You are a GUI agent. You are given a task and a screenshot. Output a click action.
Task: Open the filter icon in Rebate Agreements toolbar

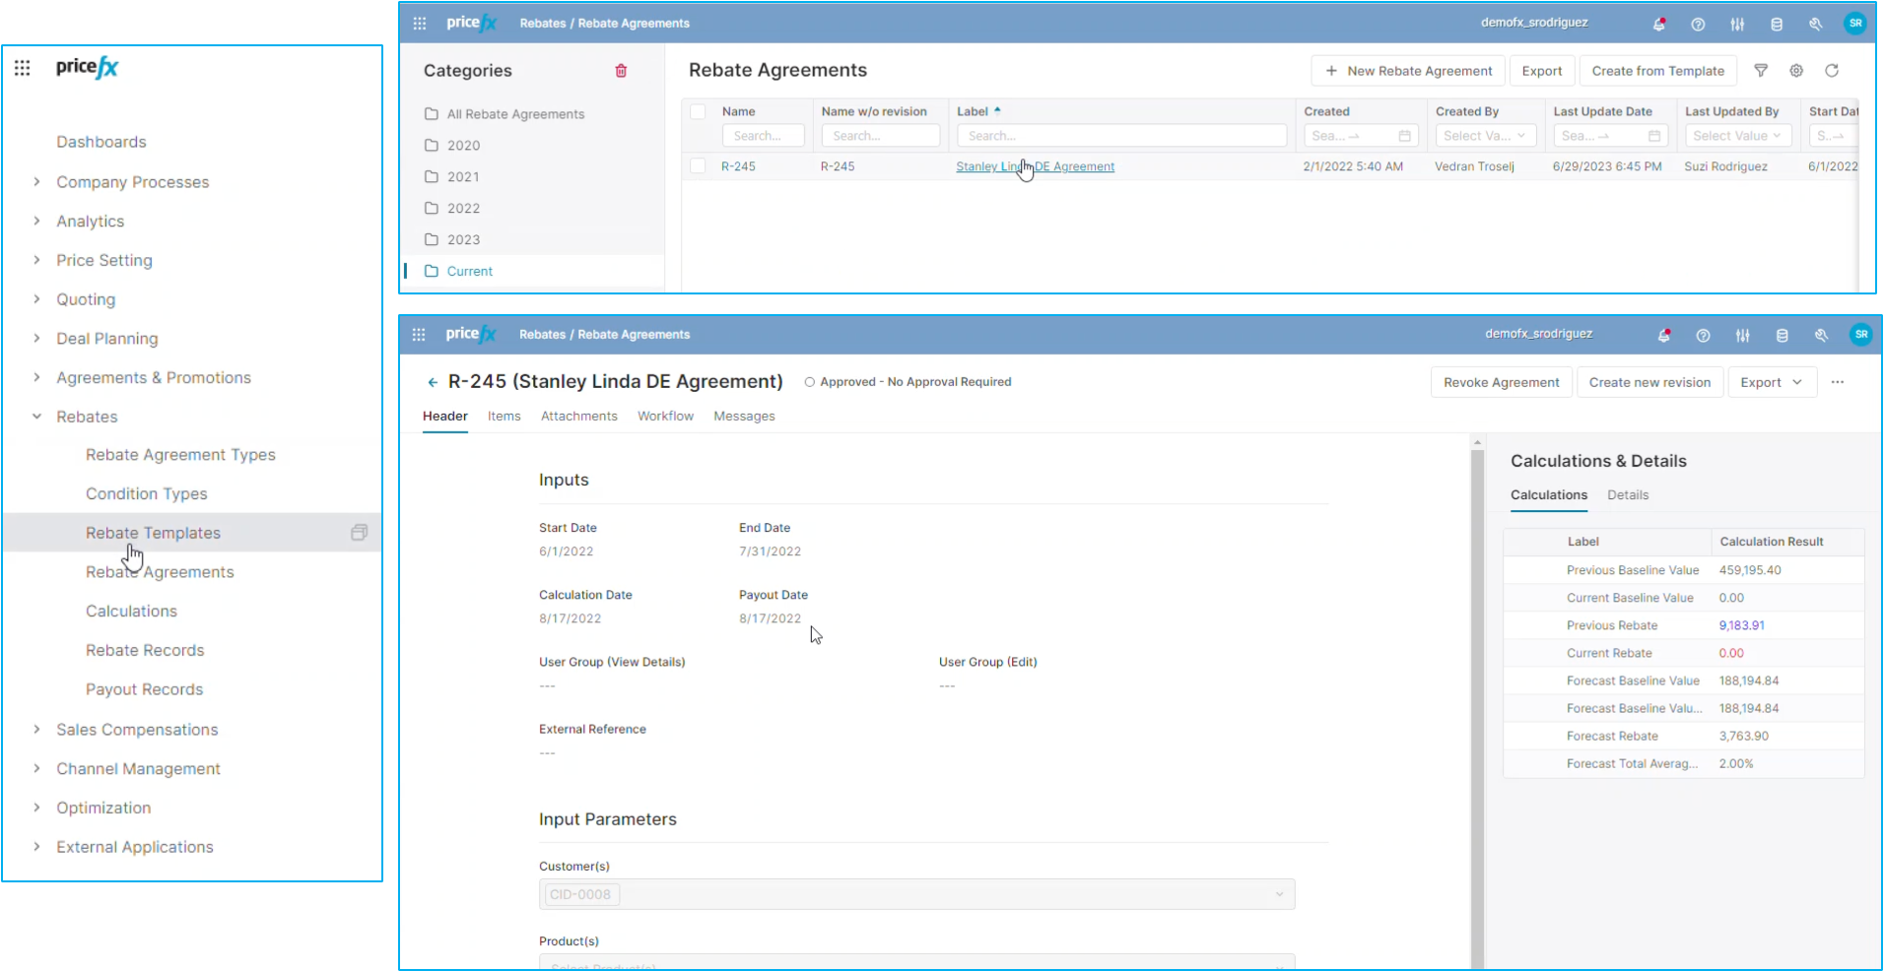pos(1761,71)
